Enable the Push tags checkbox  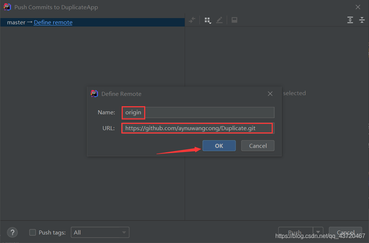point(32,232)
